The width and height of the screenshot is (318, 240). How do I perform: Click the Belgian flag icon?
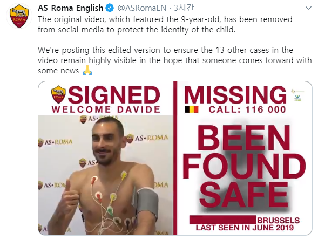192,109
